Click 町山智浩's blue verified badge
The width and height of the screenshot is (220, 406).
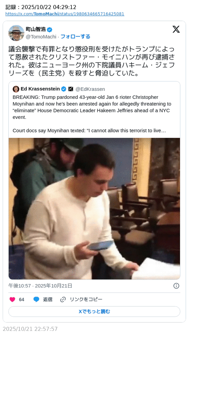pos(50,29)
